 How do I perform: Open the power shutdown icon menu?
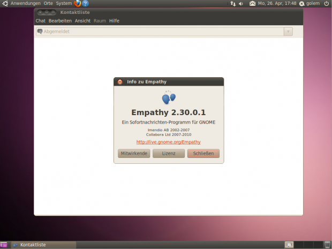327,3
